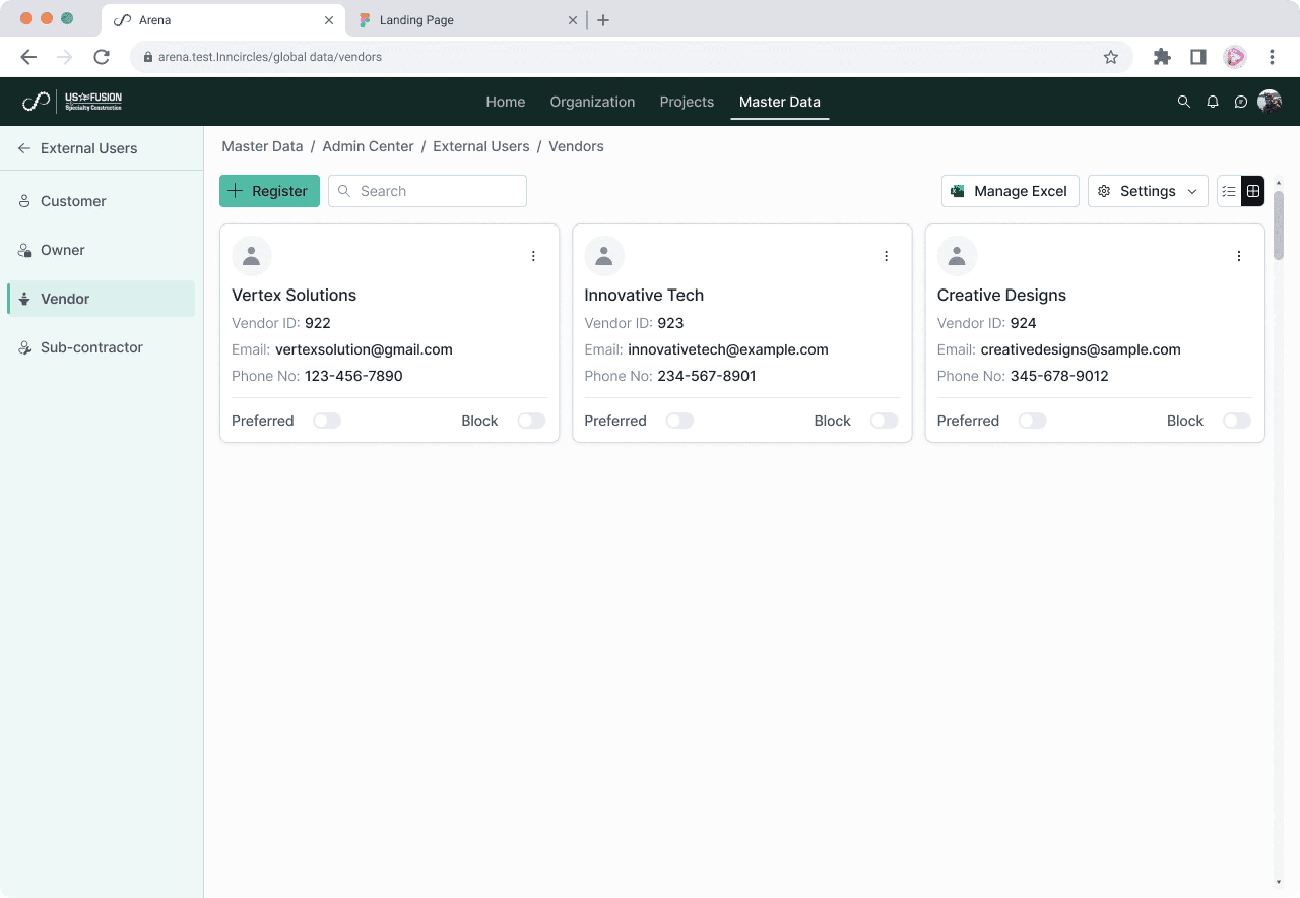
Task: Expand the Settings dropdown
Action: click(1148, 191)
